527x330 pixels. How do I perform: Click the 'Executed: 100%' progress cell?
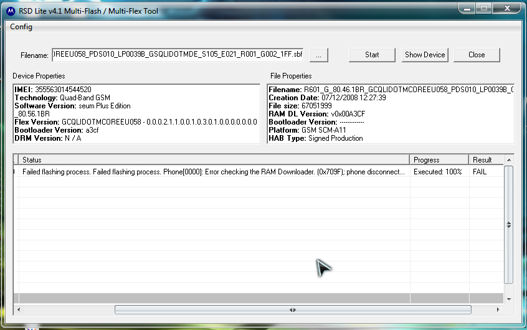coord(437,172)
